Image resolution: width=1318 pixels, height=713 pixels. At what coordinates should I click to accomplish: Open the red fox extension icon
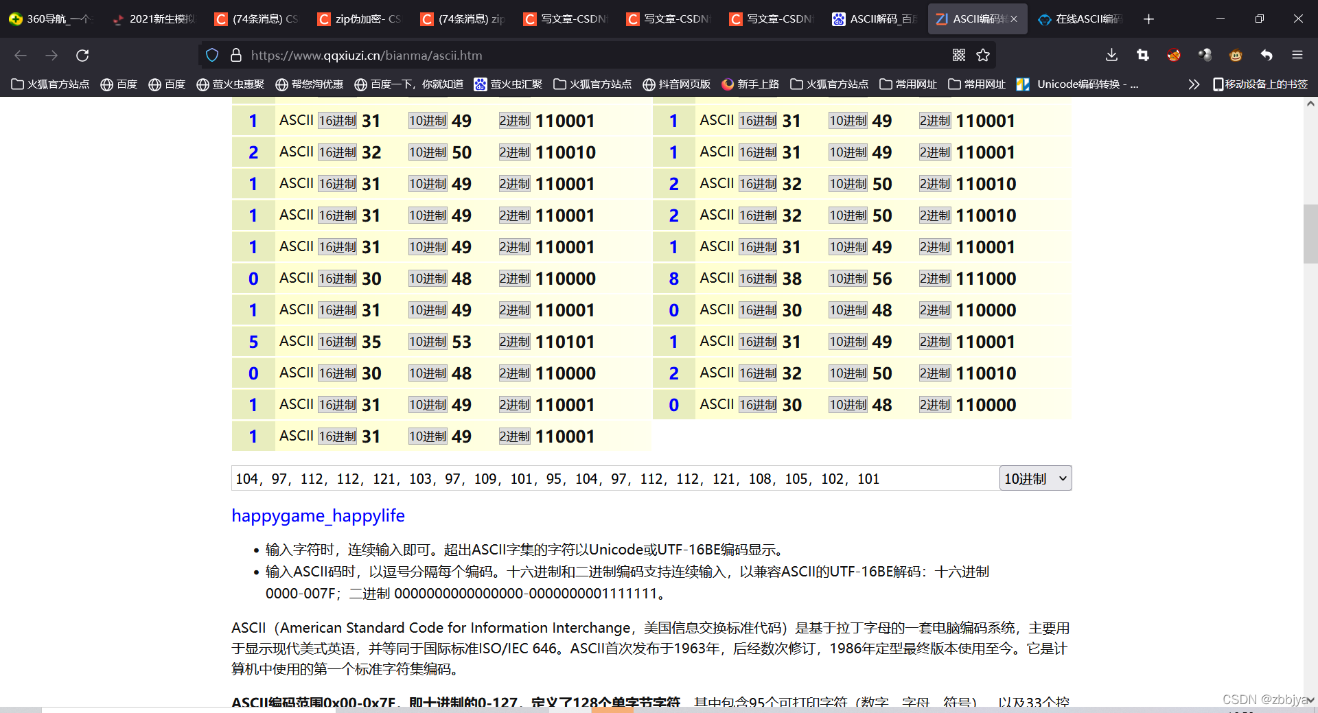1174,55
